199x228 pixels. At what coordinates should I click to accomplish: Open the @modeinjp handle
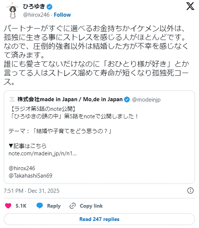[x=146, y=100]
